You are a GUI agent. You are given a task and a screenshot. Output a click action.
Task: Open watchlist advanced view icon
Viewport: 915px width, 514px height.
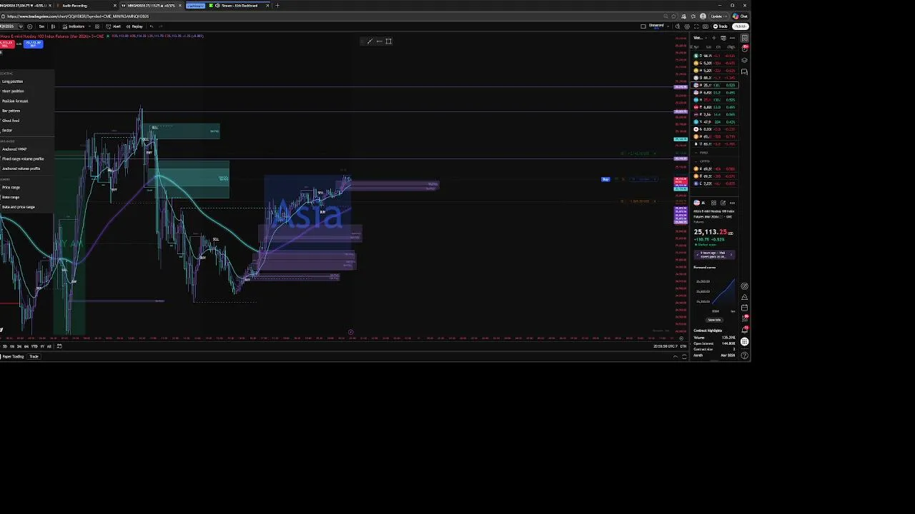(723, 38)
